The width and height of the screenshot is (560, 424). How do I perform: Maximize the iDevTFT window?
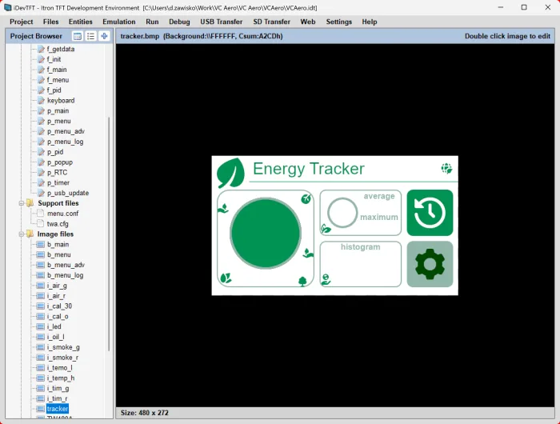click(524, 7)
